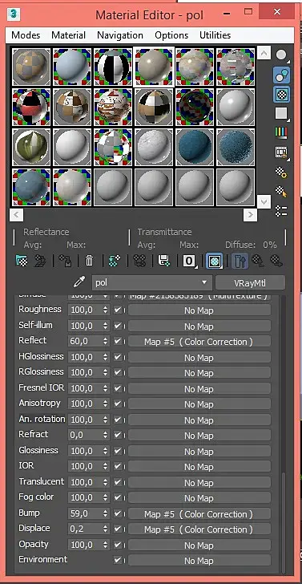Click Select by Material icon

[x=281, y=192]
